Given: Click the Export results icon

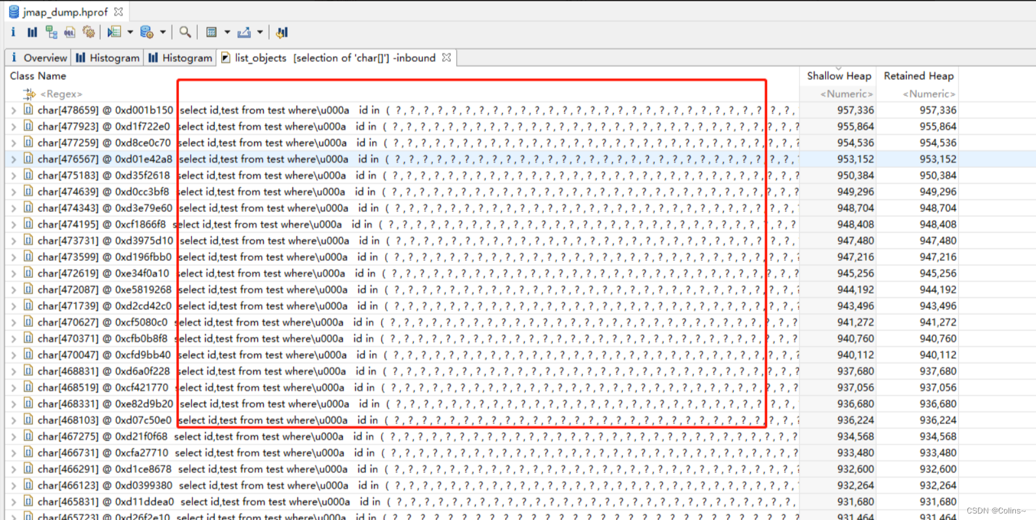Looking at the screenshot, I should [244, 32].
